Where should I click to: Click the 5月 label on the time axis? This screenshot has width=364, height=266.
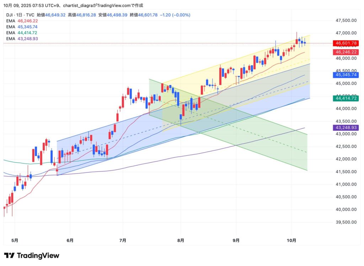15,240
